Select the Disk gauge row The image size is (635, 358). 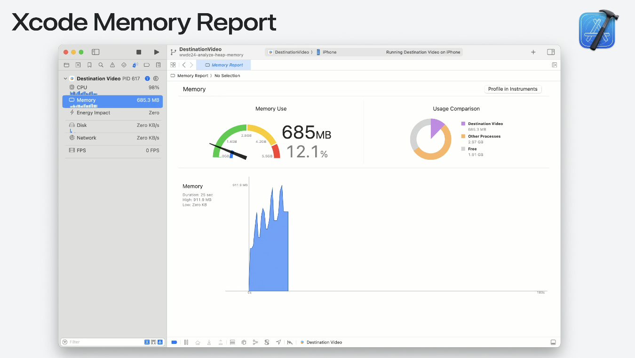pos(112,126)
